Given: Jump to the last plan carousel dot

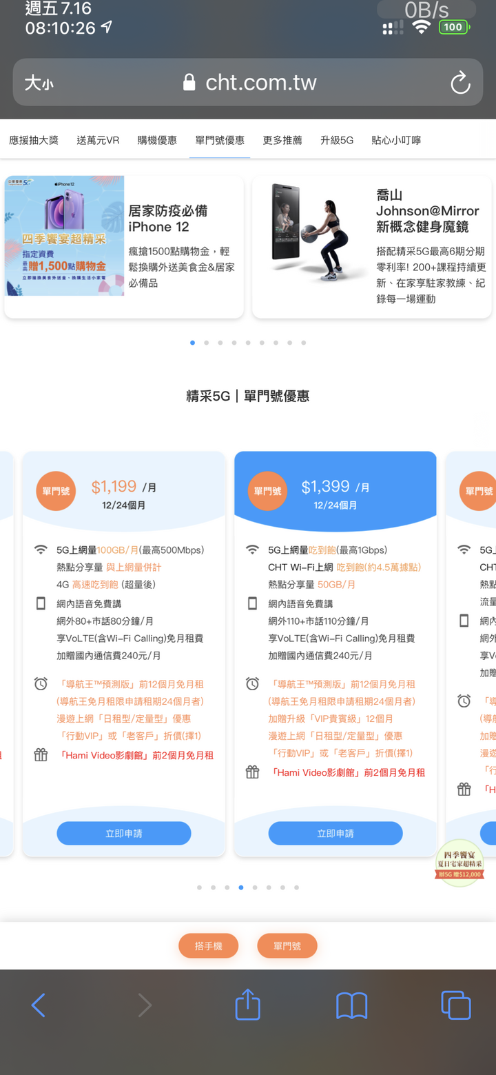Looking at the screenshot, I should pyautogui.click(x=296, y=887).
